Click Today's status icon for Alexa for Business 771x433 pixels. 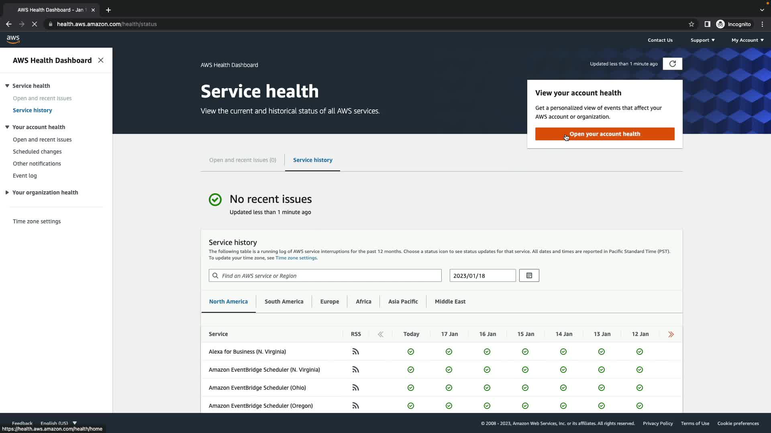click(x=410, y=352)
